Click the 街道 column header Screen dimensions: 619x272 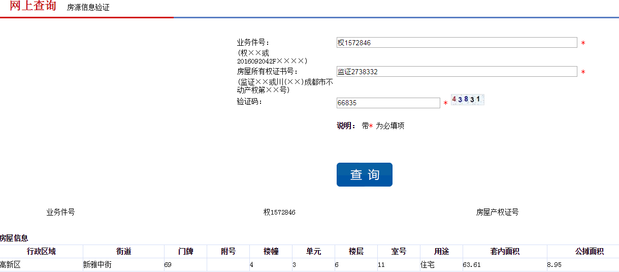(123, 251)
